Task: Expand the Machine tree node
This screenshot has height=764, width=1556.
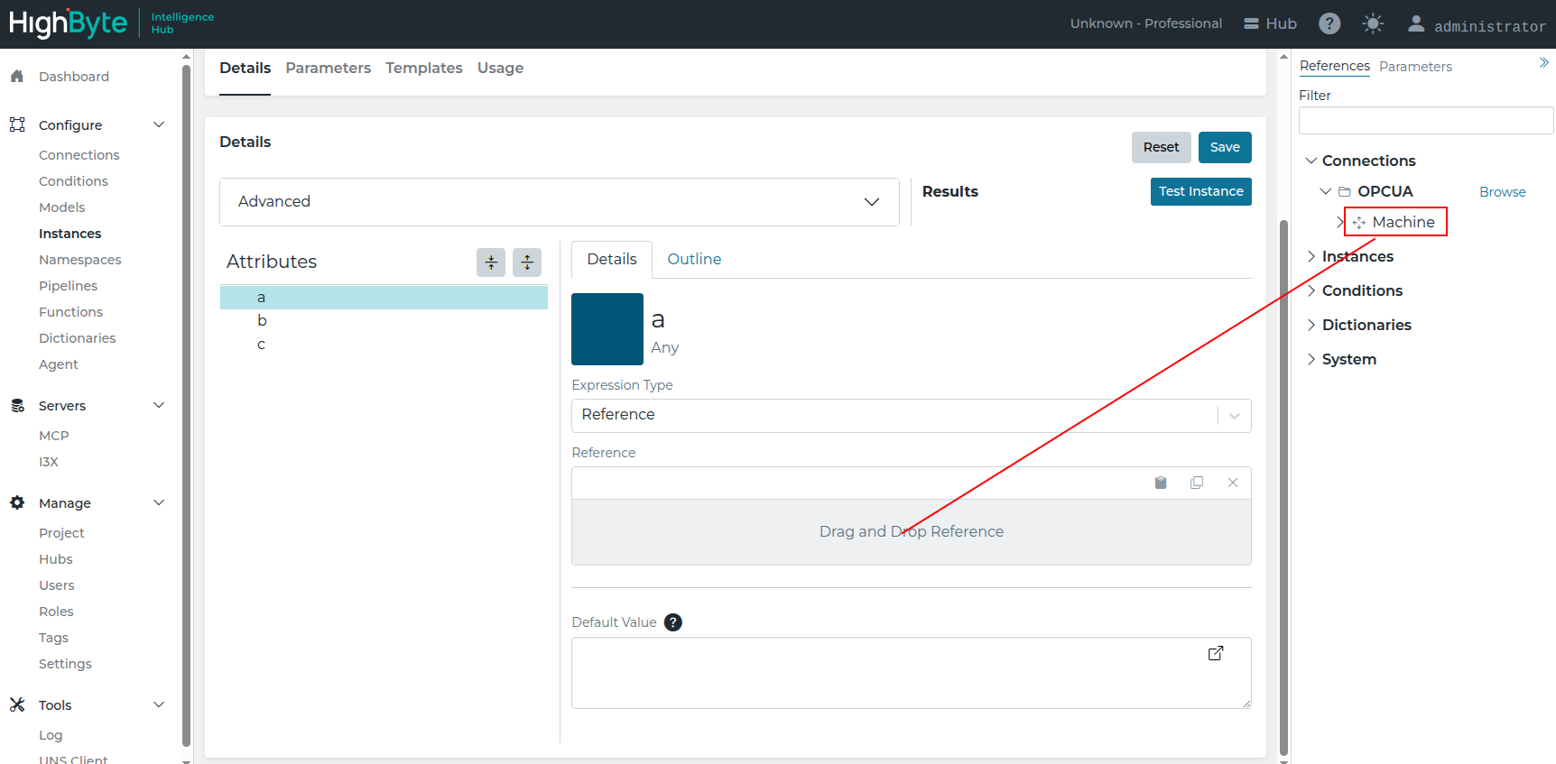Action: [x=1339, y=222]
